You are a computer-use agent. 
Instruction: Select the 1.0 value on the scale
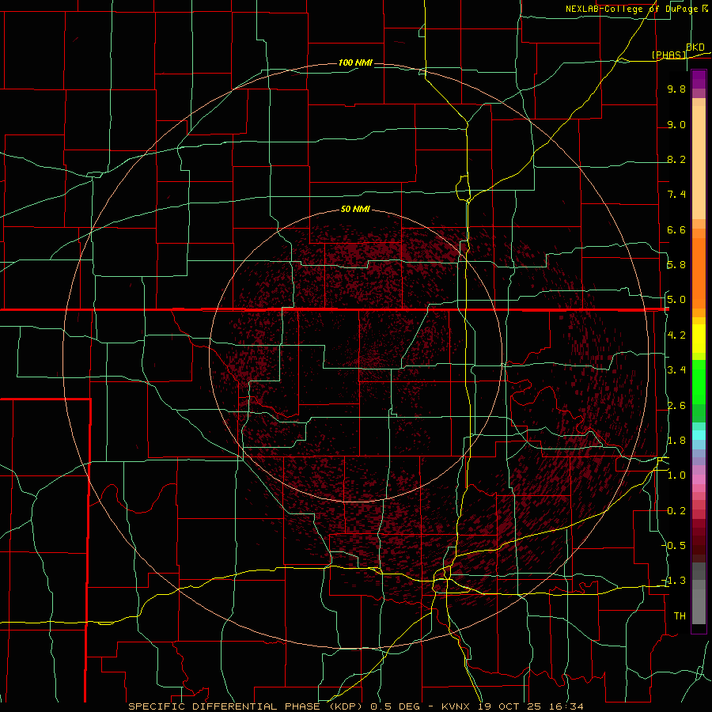(676, 475)
